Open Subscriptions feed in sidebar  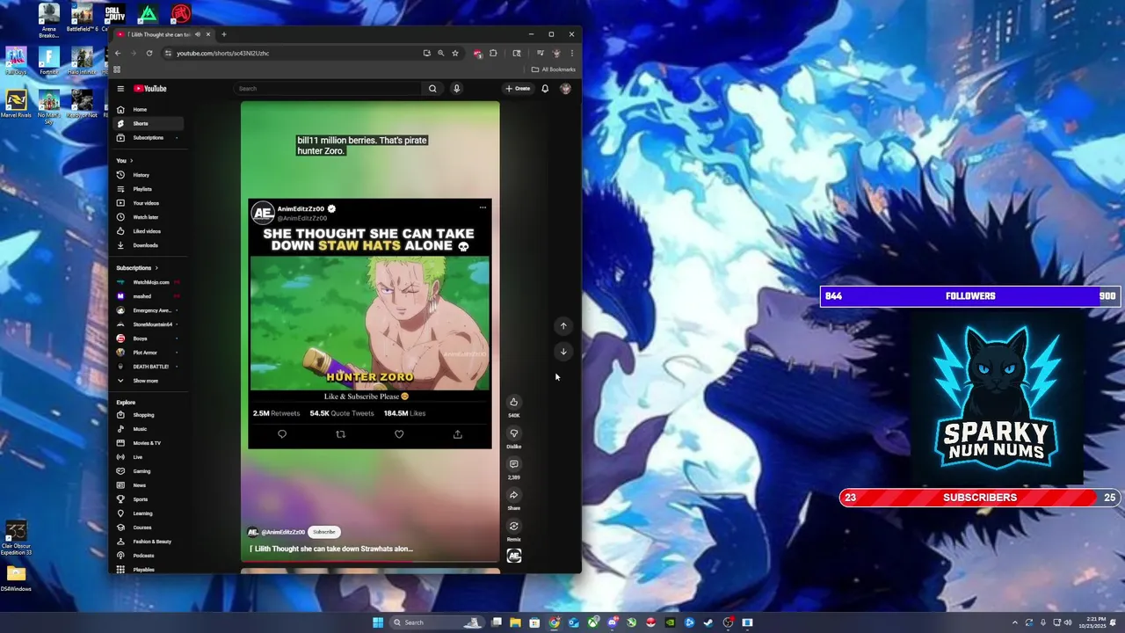coord(148,137)
